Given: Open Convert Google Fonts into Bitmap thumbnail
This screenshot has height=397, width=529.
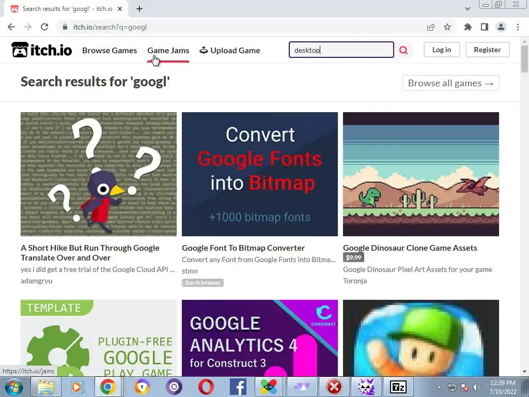Looking at the screenshot, I should (x=260, y=174).
